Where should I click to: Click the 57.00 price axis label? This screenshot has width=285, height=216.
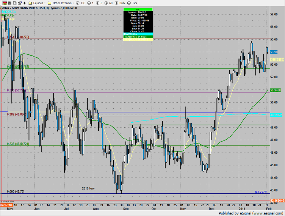(274, 14)
